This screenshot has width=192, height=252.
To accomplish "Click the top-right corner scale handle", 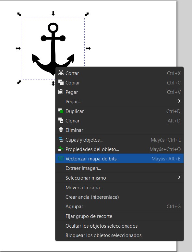I will point(87,14).
